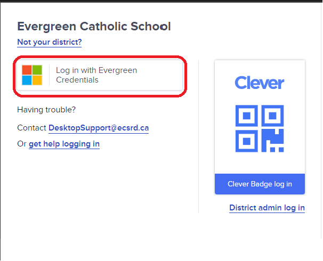The width and height of the screenshot is (323, 261).
Task: Select the top-right square of QR badge icon
Action: pyautogui.click(x=272, y=116)
